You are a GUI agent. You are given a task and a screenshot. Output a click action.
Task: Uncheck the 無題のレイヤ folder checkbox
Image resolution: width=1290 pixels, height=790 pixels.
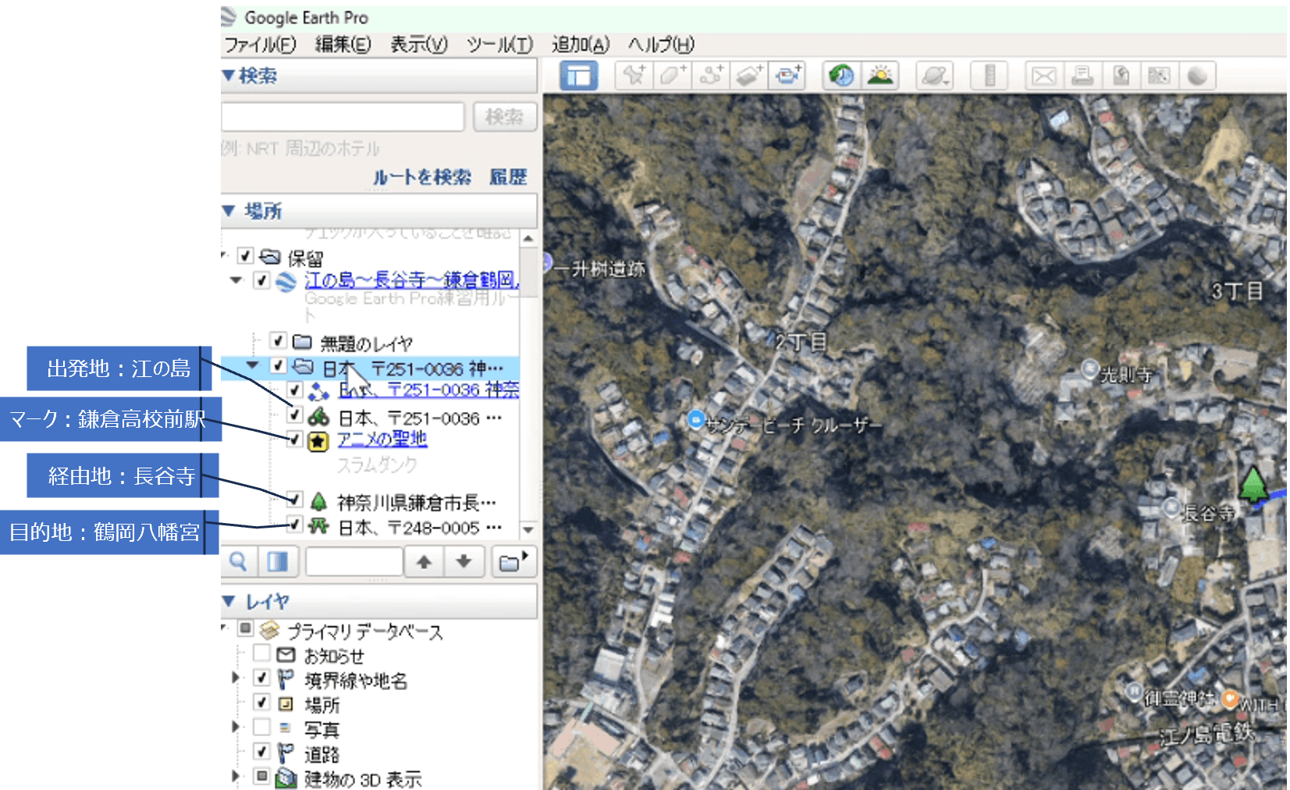(278, 340)
